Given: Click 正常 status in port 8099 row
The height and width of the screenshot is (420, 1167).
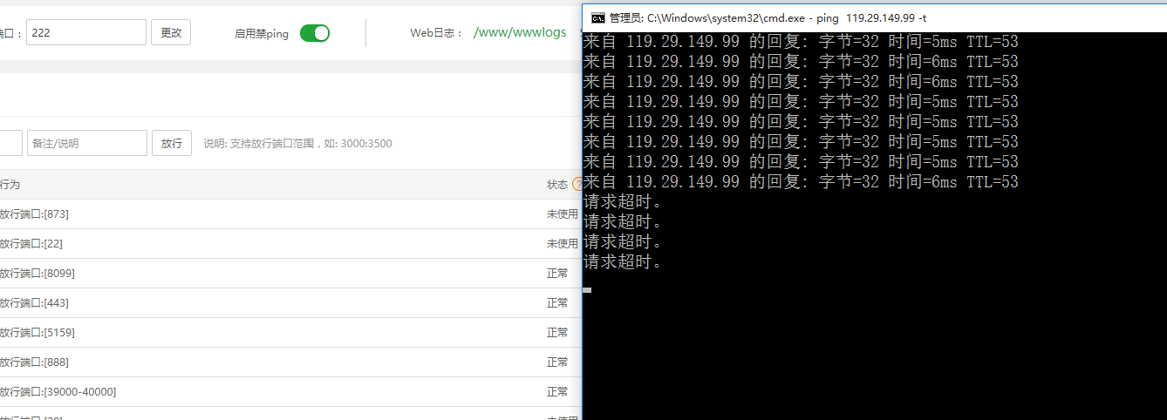Looking at the screenshot, I should tap(557, 274).
